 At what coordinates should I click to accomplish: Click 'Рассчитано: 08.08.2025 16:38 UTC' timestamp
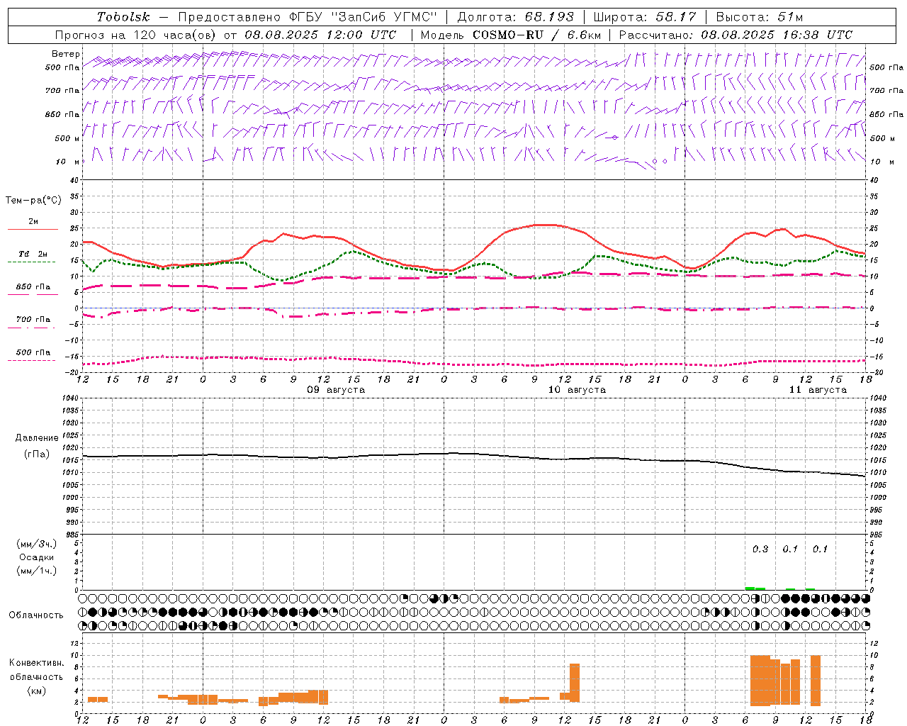[736, 35]
